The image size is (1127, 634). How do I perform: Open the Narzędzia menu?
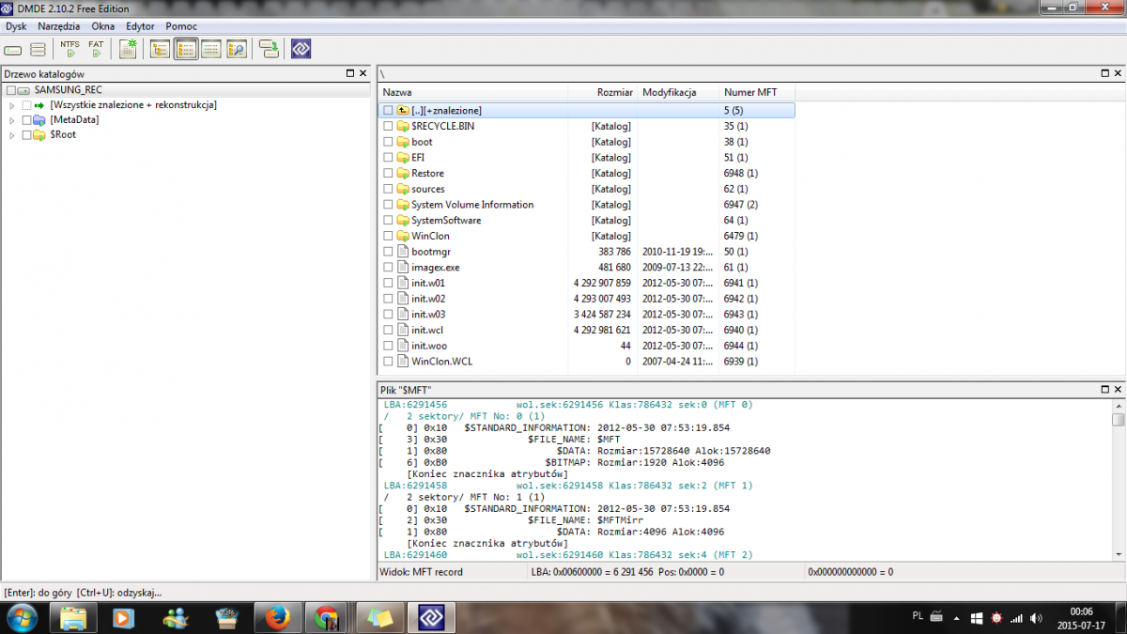pyautogui.click(x=59, y=26)
